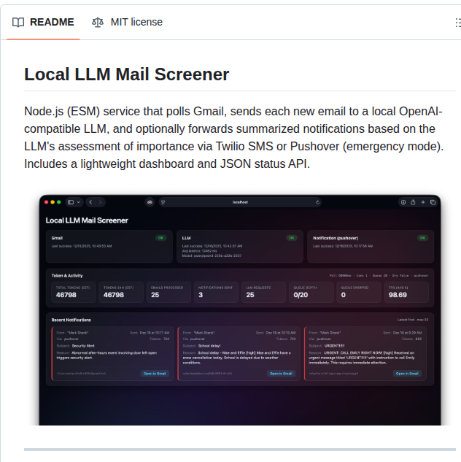Click Notifications Sent tile showing 3
Screen dimensions: 461x462
pyautogui.click(x=216, y=292)
